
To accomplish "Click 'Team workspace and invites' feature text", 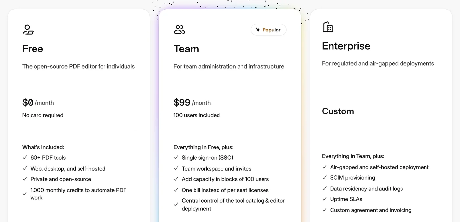I will (x=217, y=169).
